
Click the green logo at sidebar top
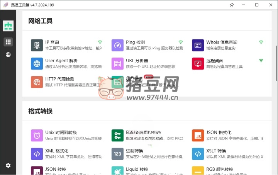[8, 26]
